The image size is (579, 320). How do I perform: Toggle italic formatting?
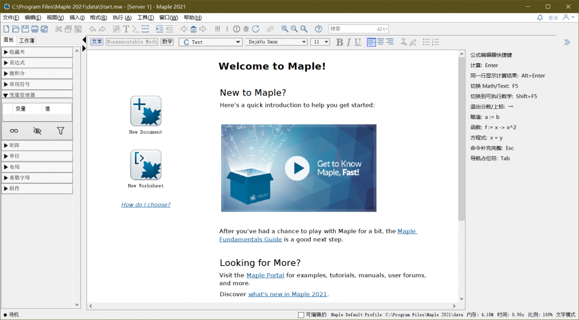point(348,42)
